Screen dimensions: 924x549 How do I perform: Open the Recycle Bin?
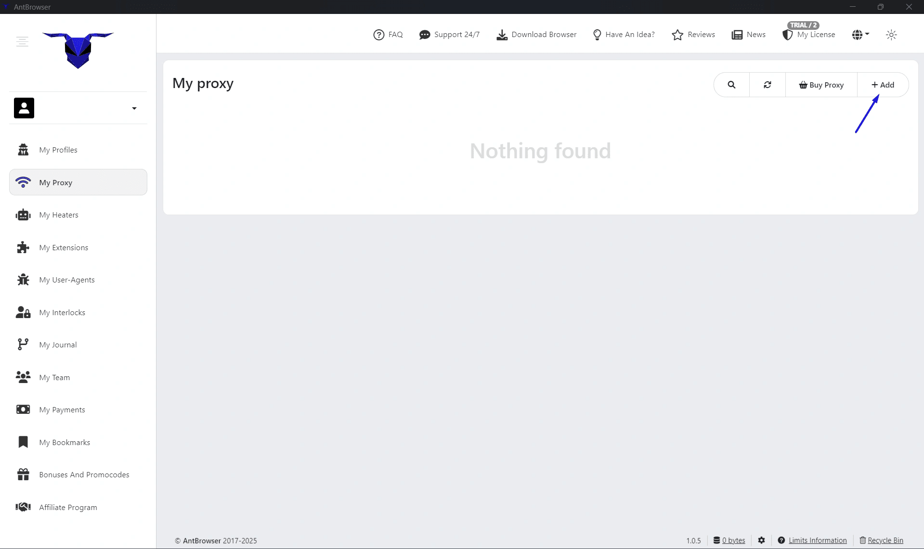coord(882,540)
